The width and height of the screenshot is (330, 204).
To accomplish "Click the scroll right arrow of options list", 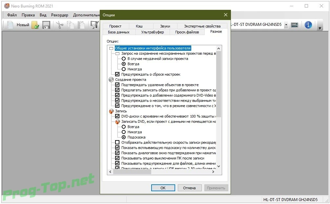I will point(213,172).
